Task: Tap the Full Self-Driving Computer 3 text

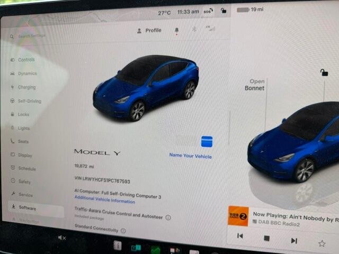Action: coord(131,195)
